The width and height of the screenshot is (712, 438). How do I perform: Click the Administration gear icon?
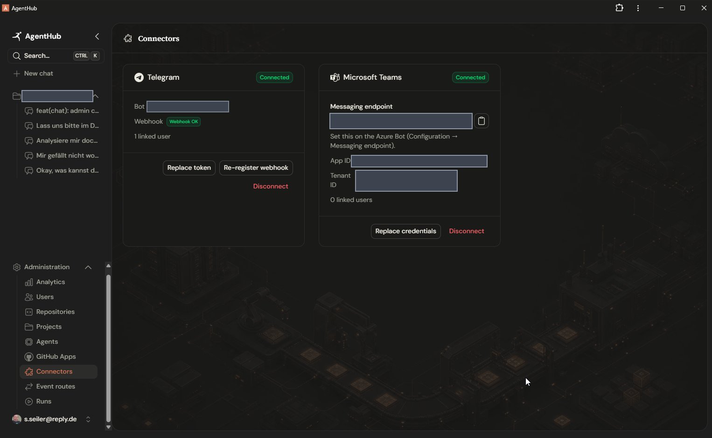point(17,267)
